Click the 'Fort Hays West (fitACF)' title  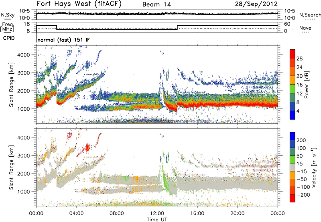tap(79, 4)
